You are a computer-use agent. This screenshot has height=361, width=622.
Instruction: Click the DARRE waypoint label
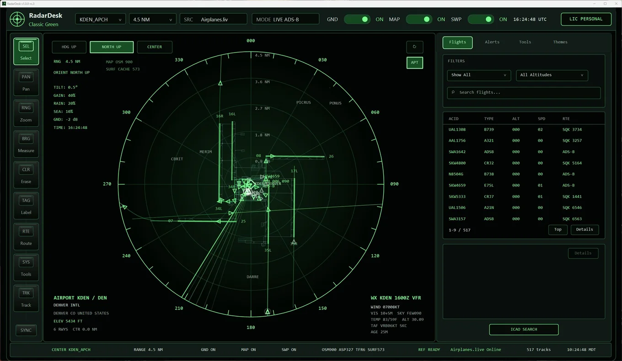pos(252,277)
